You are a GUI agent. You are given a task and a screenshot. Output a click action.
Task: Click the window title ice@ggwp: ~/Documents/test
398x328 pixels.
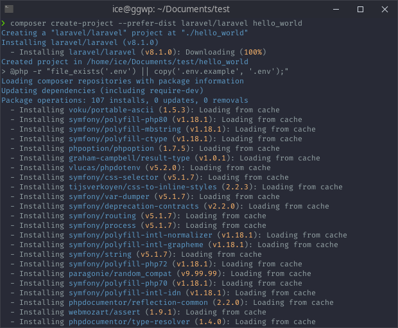pos(171,9)
